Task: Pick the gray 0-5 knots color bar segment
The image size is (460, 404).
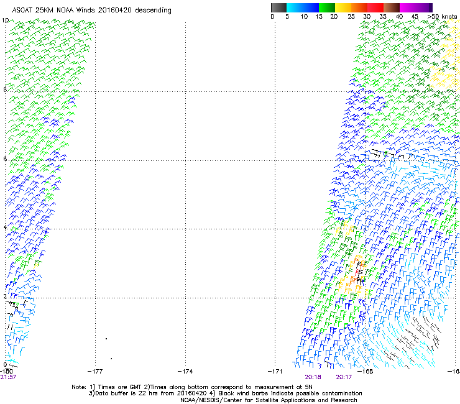Action: (278, 7)
